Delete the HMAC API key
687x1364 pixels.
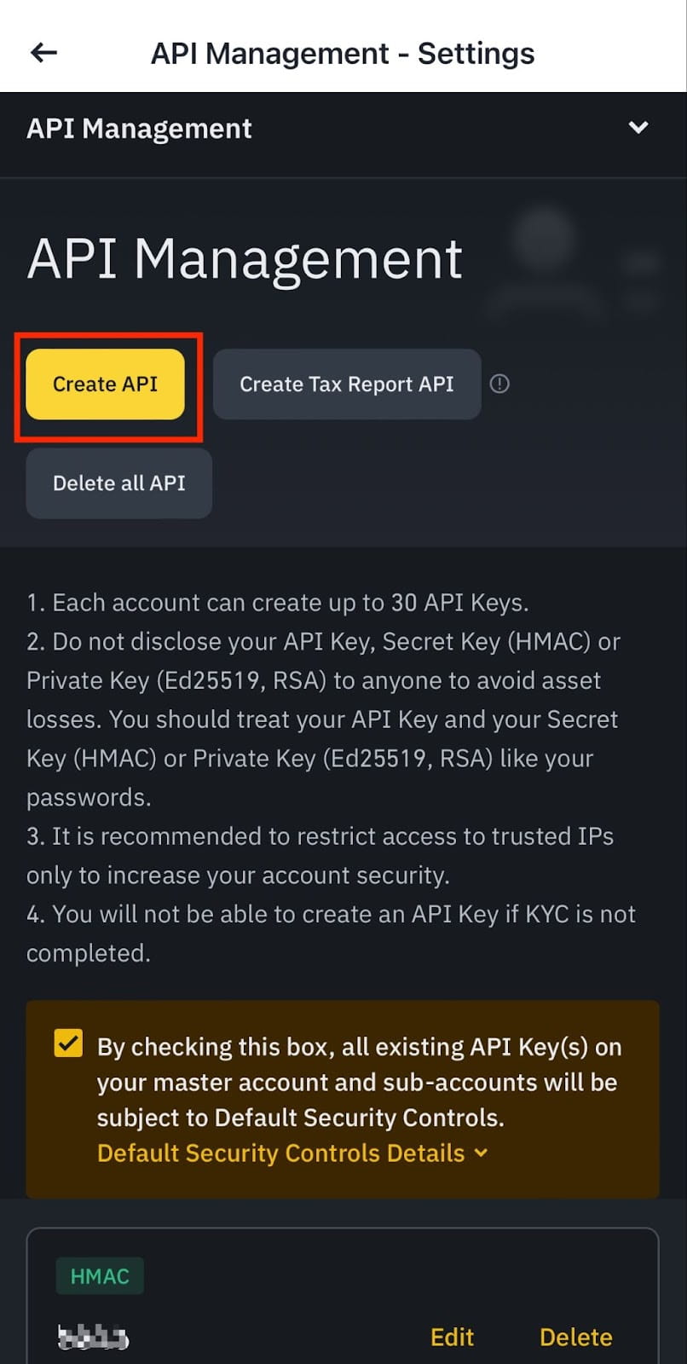575,1337
